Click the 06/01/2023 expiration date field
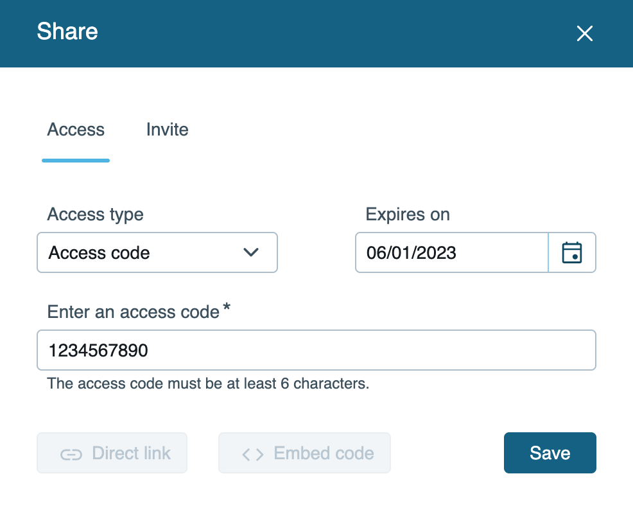This screenshot has height=510, width=633. pos(452,252)
